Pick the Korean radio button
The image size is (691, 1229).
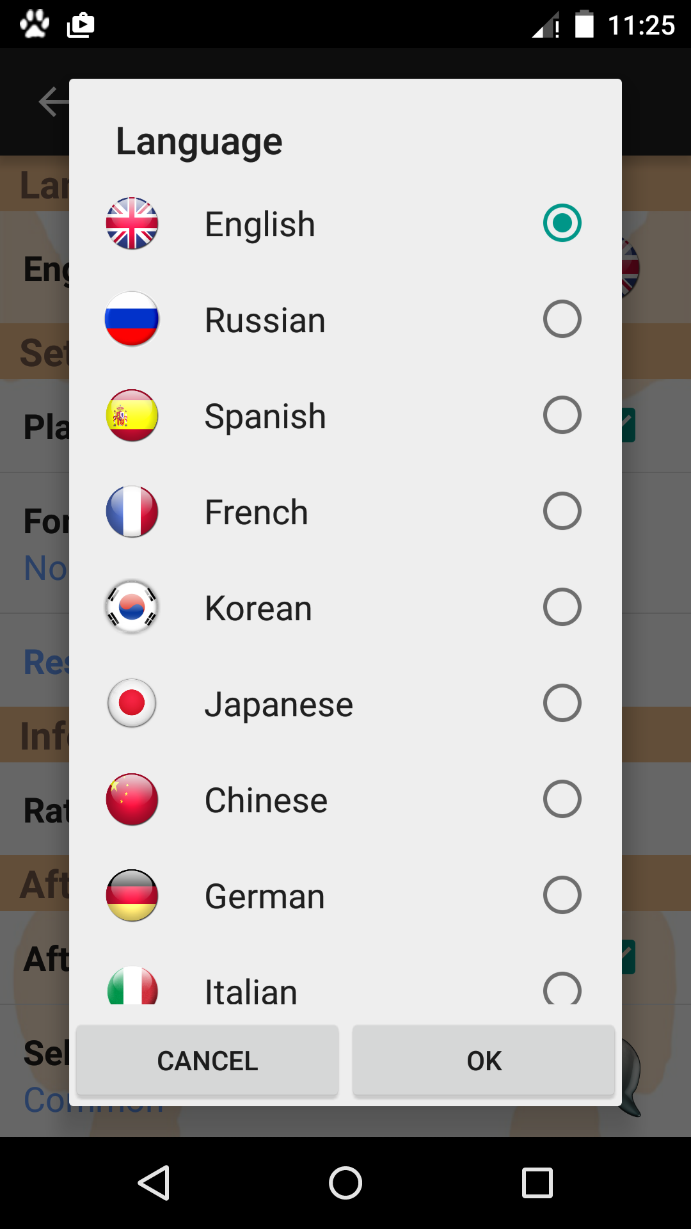562,607
